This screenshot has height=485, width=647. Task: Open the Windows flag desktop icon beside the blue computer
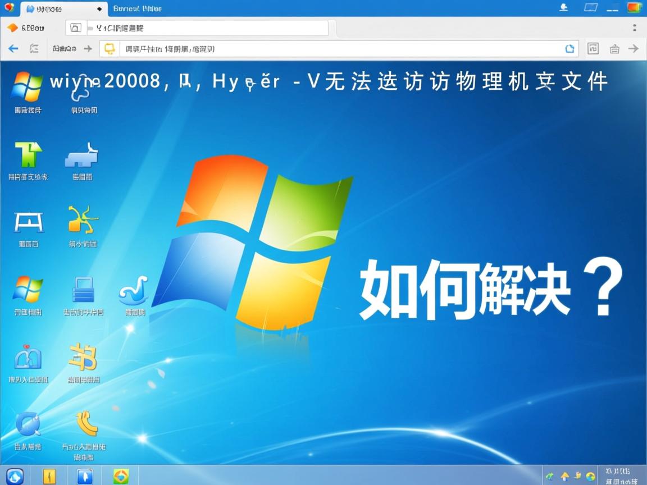pyautogui.click(x=28, y=289)
